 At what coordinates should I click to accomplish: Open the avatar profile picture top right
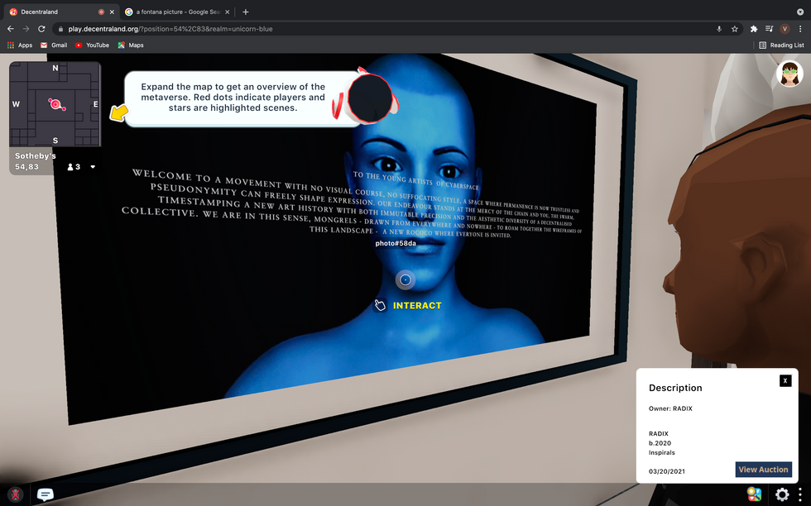(x=789, y=74)
